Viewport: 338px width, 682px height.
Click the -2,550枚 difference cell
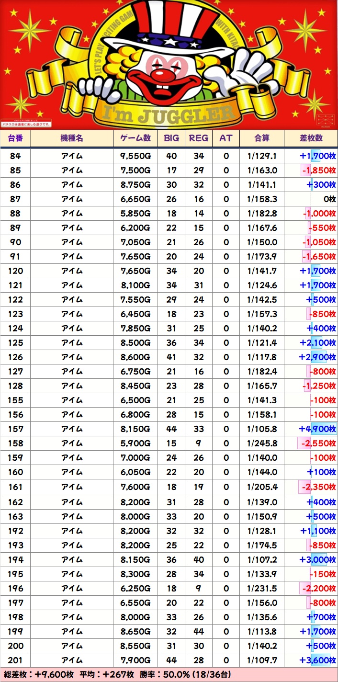pos(311,443)
